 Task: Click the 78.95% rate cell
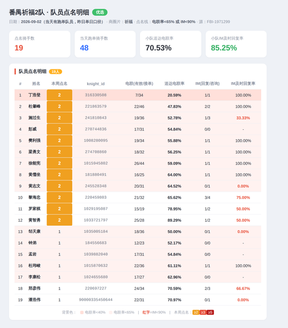pos(174,209)
